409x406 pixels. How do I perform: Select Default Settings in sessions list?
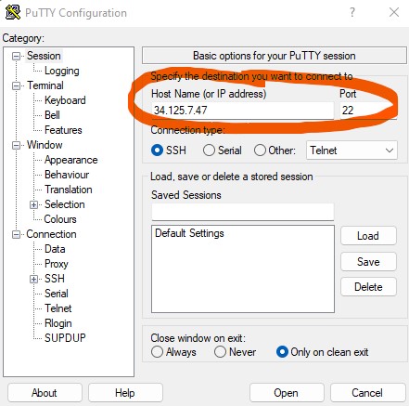[x=189, y=233]
